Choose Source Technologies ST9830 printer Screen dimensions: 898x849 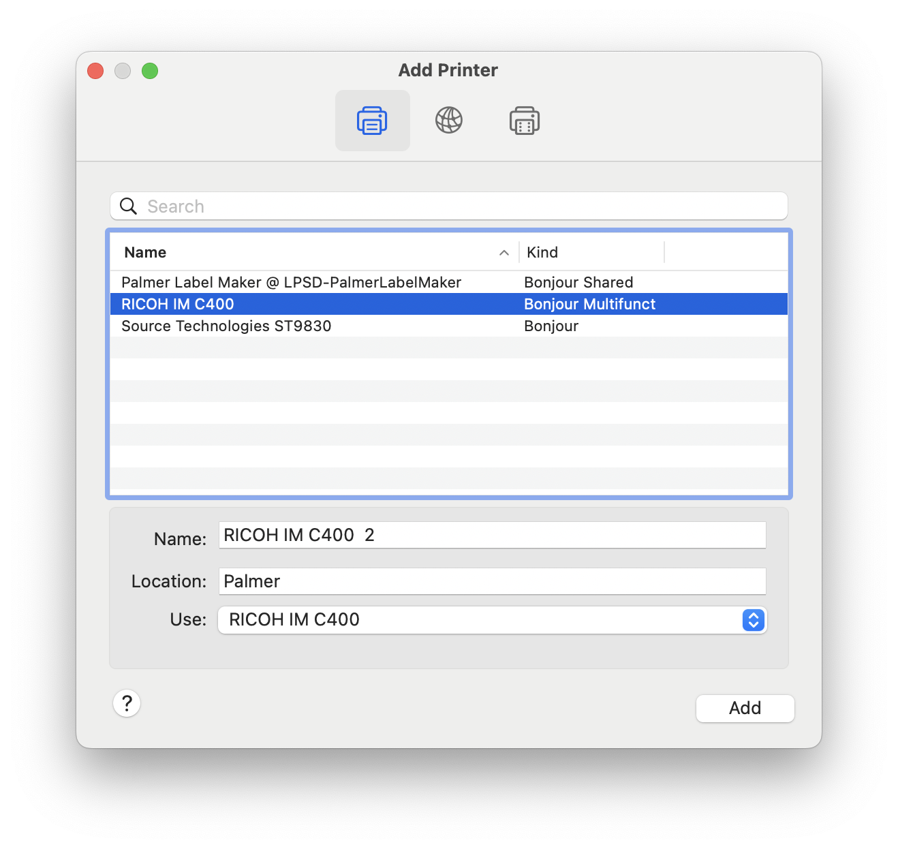pyautogui.click(x=226, y=326)
